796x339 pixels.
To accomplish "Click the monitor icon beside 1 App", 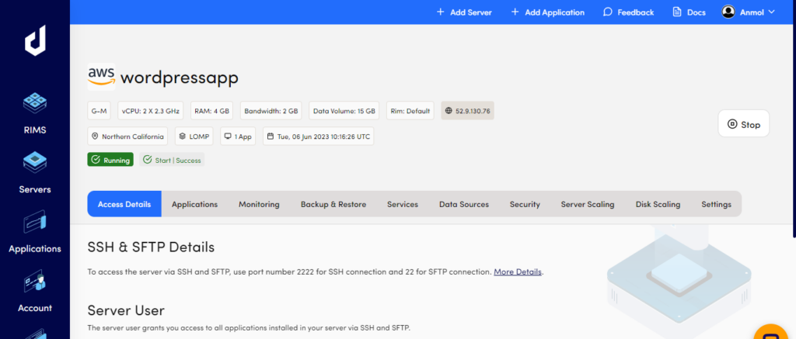I will pos(228,137).
